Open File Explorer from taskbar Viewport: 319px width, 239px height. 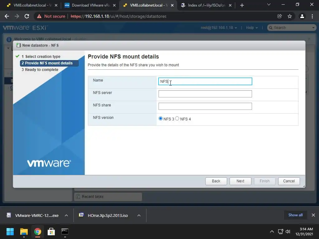tap(24, 232)
